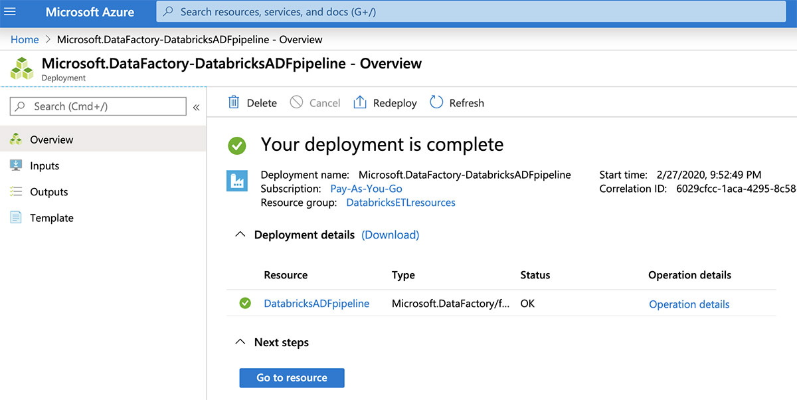
Task: Click the deployment cubes icon in header
Action: pos(22,68)
